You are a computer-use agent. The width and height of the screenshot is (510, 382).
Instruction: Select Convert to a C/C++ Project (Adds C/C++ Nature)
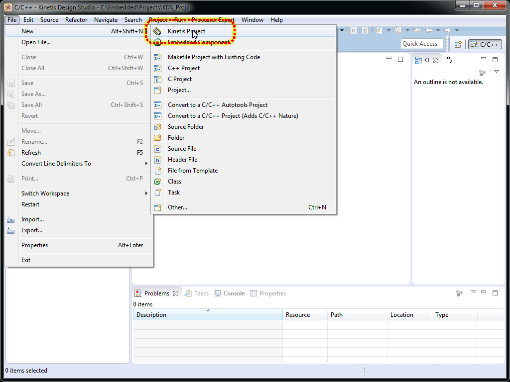243,115
